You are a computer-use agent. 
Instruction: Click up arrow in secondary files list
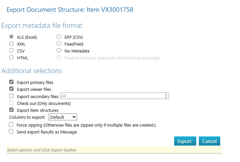[166, 94]
